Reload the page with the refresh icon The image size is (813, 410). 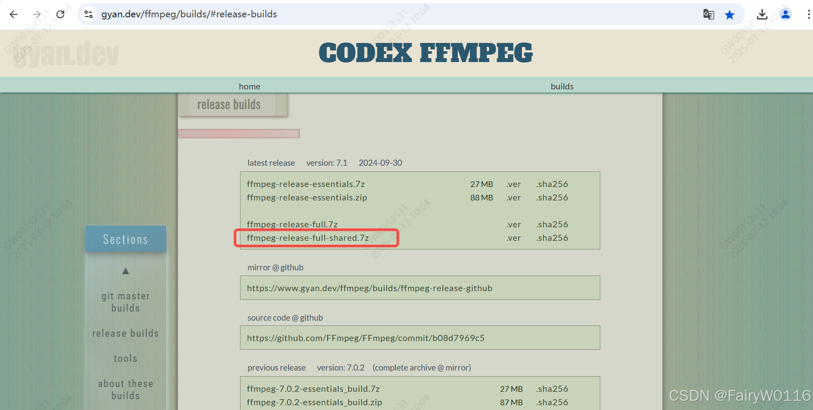(60, 14)
